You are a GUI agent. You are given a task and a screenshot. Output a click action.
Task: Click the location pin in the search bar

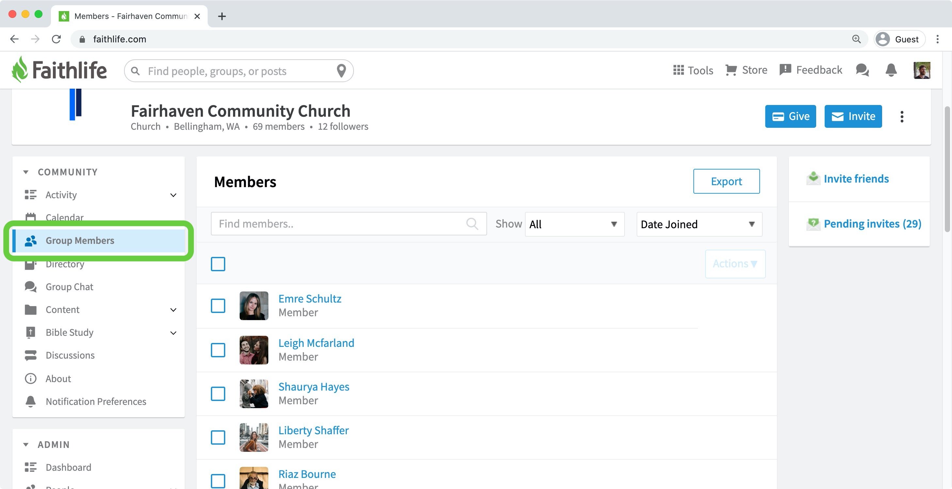pyautogui.click(x=341, y=70)
